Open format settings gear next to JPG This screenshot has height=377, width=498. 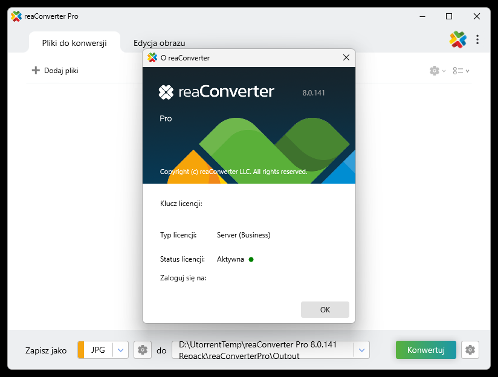[x=142, y=350]
